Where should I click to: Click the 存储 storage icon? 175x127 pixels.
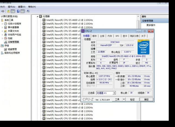point(2,46)
